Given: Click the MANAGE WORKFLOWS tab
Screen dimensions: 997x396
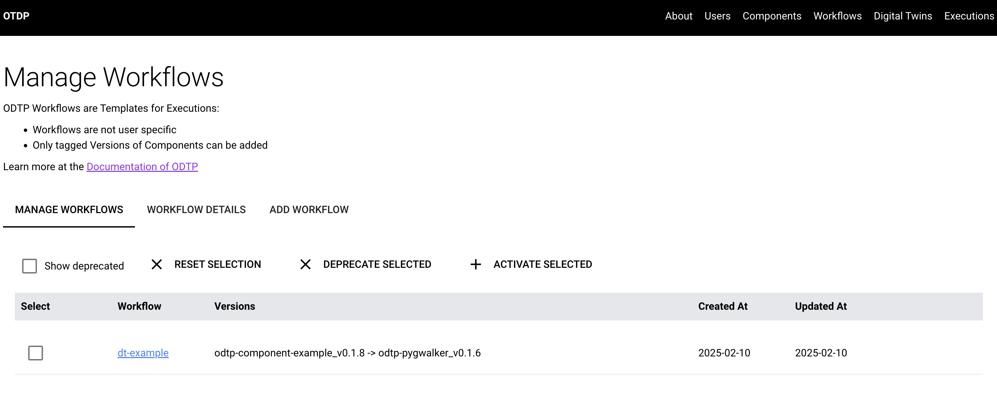Looking at the screenshot, I should tap(69, 209).
